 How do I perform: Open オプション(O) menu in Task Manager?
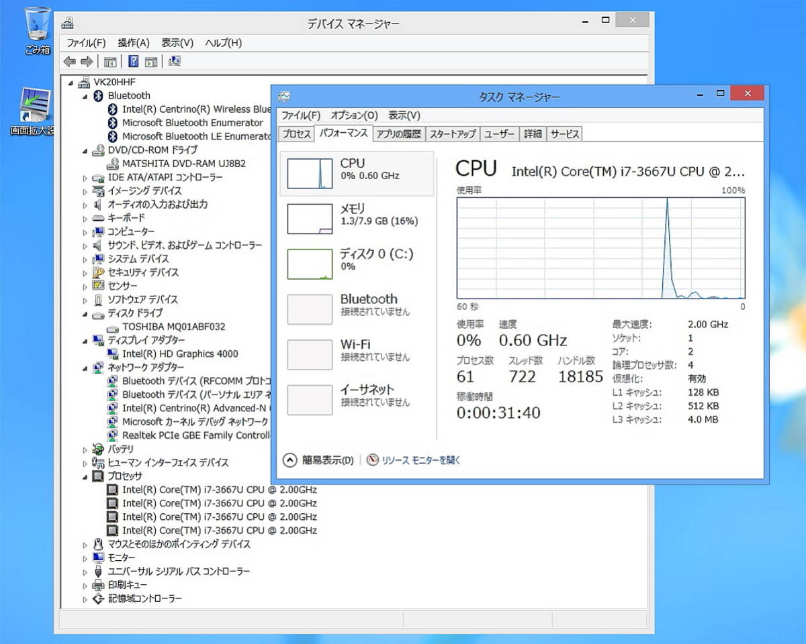tap(355, 115)
